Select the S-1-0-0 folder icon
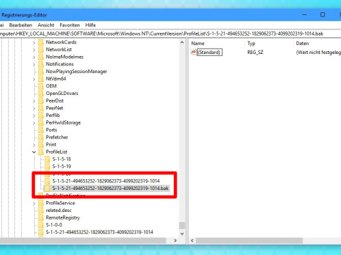341x255 pixels. tap(41, 225)
